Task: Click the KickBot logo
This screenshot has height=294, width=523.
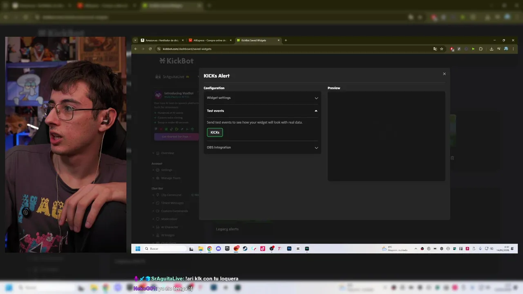Action: click(176, 61)
